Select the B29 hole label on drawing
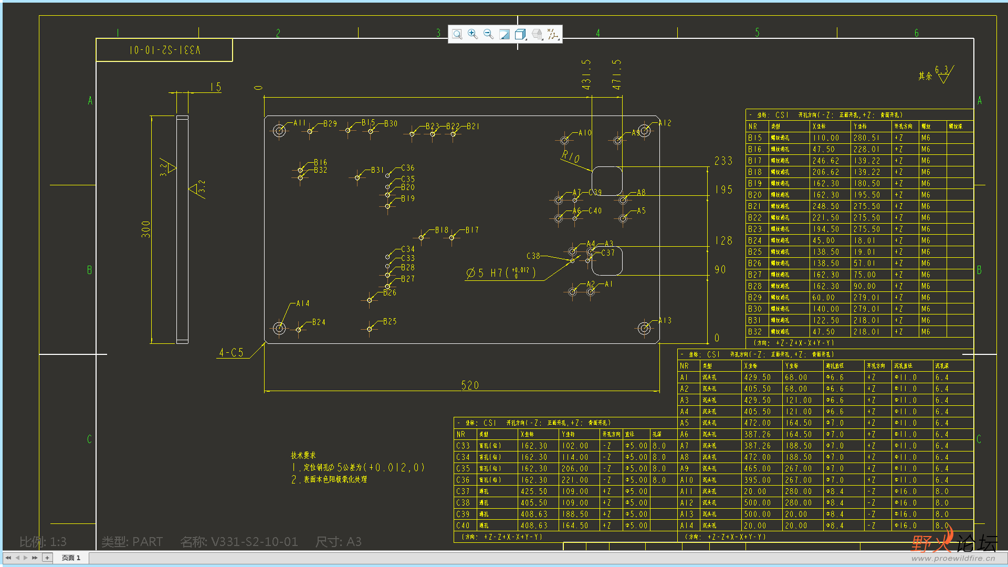The width and height of the screenshot is (1008, 567). click(x=330, y=124)
